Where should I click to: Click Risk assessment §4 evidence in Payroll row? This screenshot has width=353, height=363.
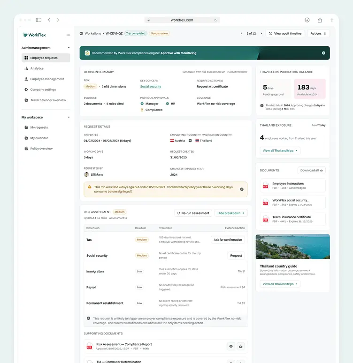232,287
